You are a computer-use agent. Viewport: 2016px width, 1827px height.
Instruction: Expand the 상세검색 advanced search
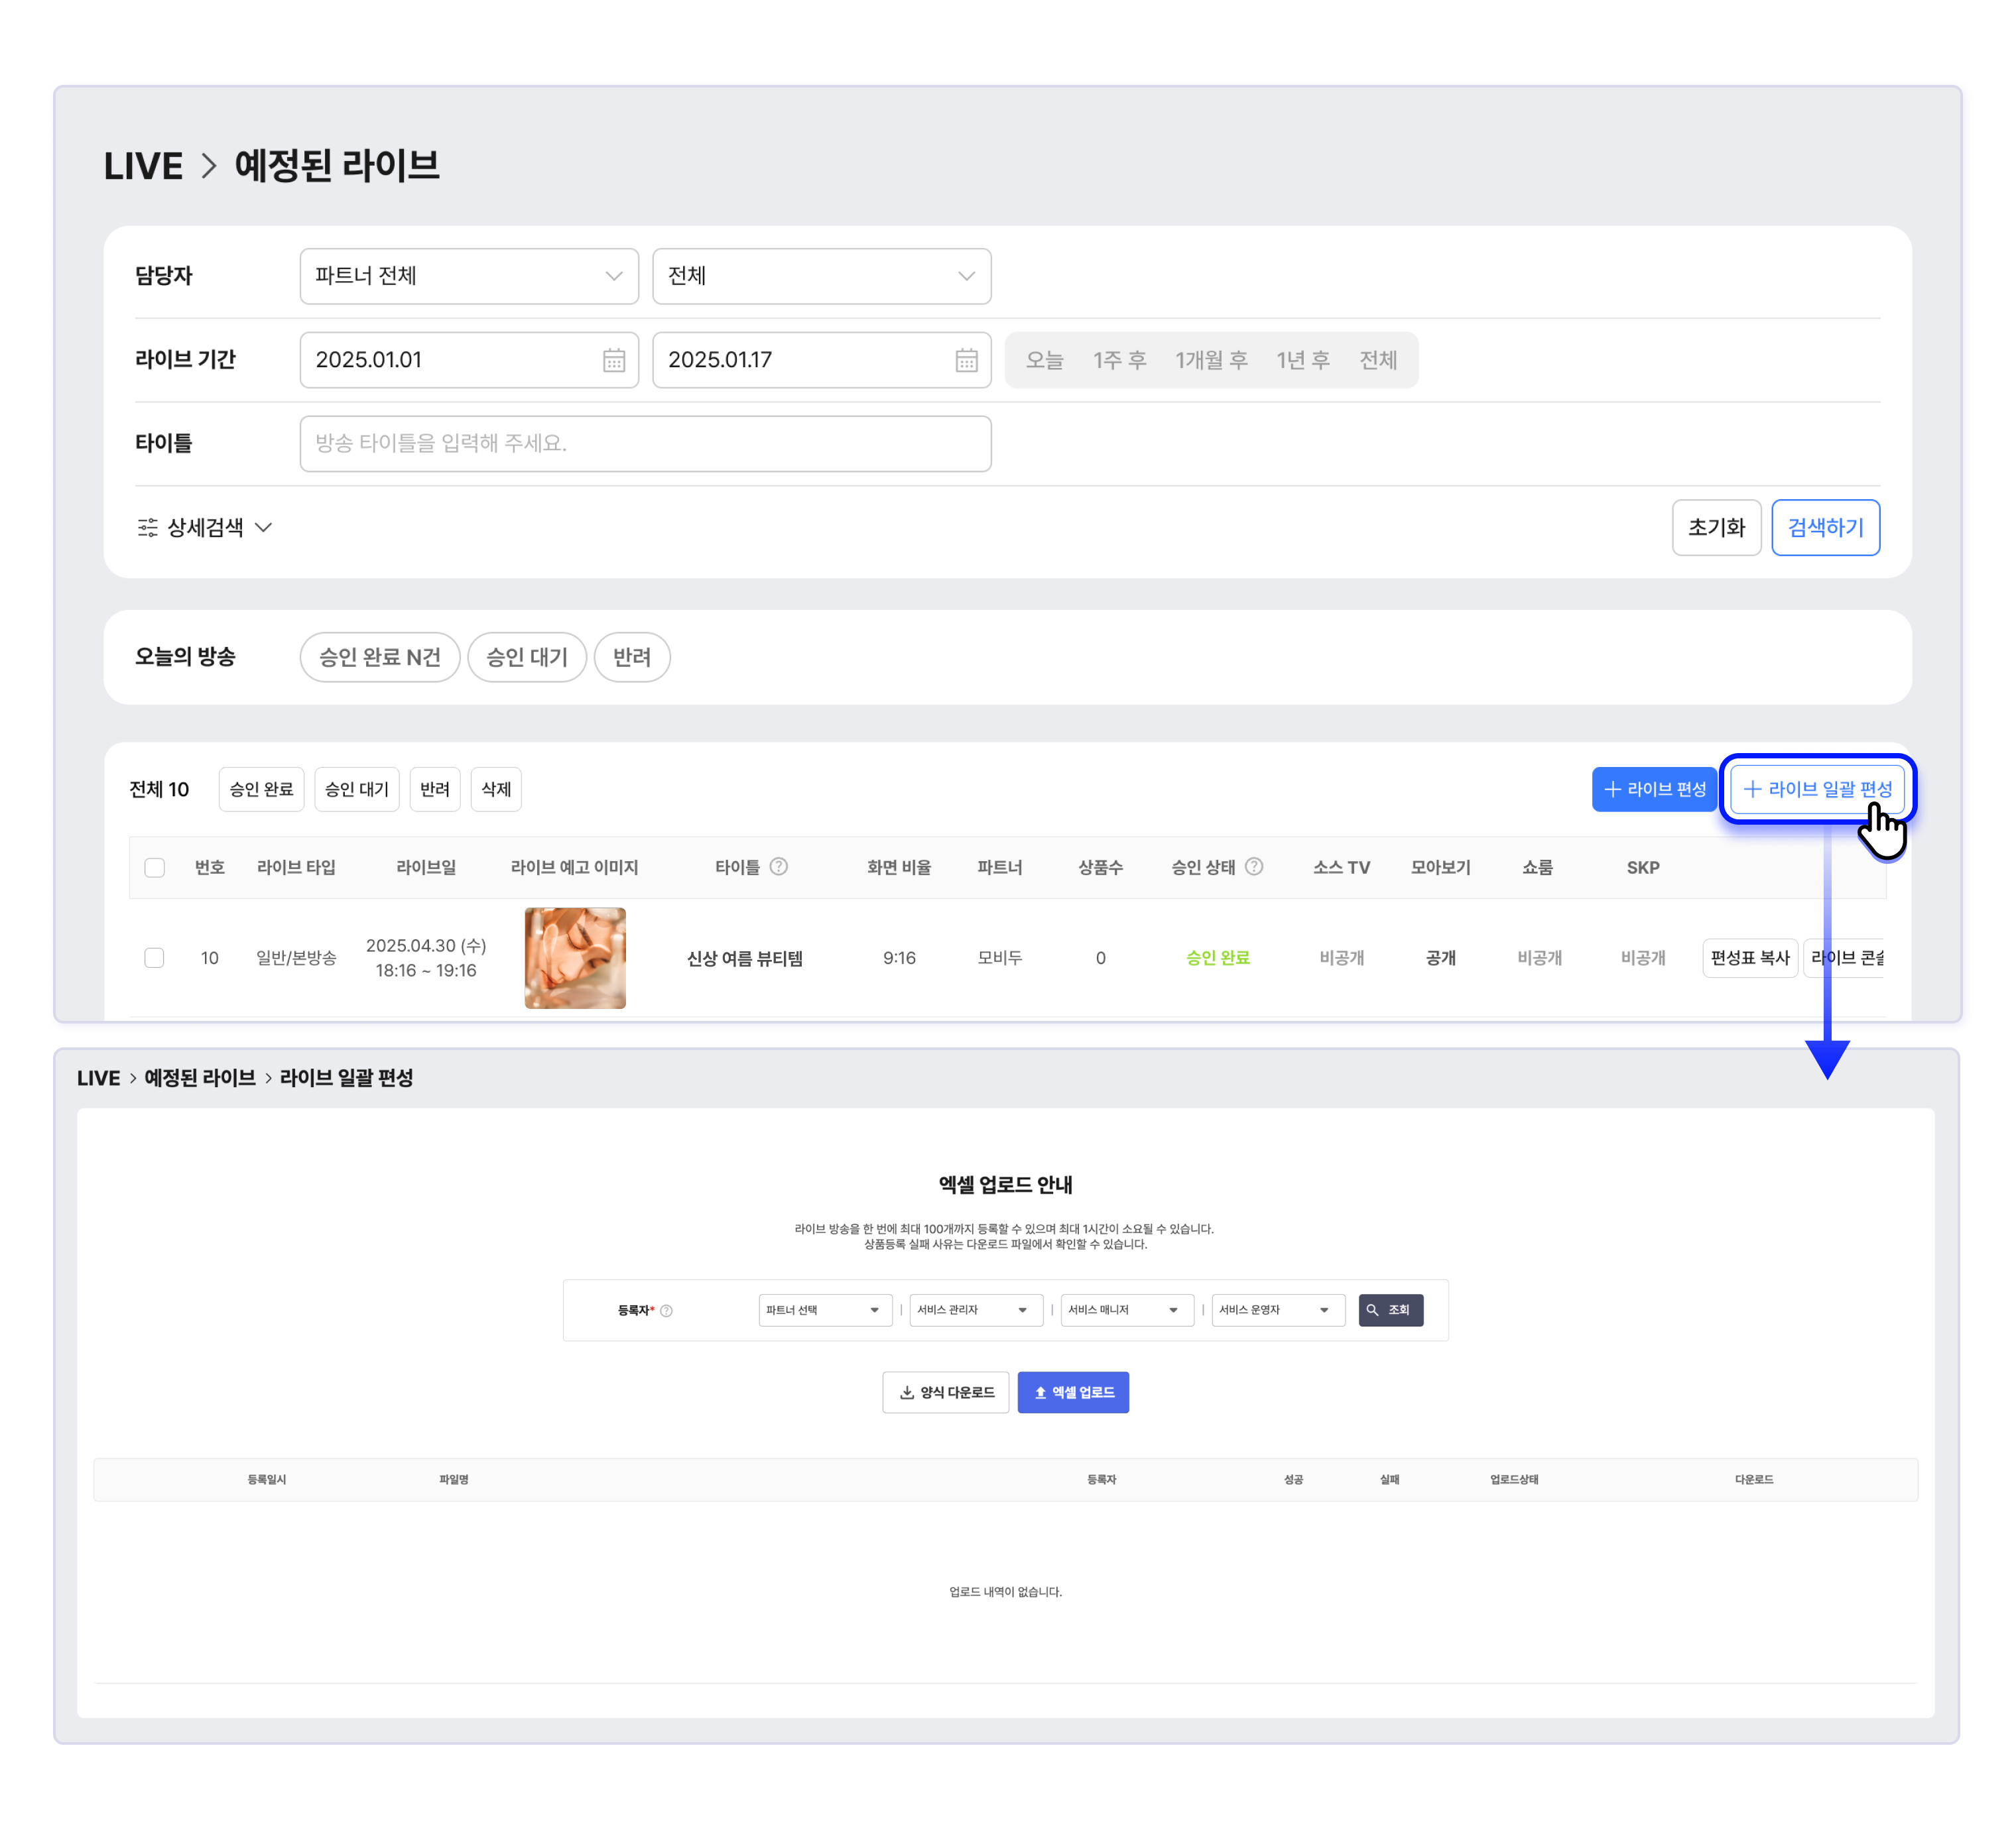click(x=204, y=527)
